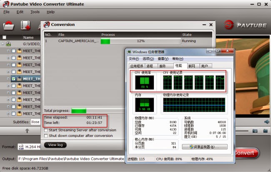Screen dimensions: 271x172
Task: Mute audio with the speaker icon
Action: click(x=267, y=122)
